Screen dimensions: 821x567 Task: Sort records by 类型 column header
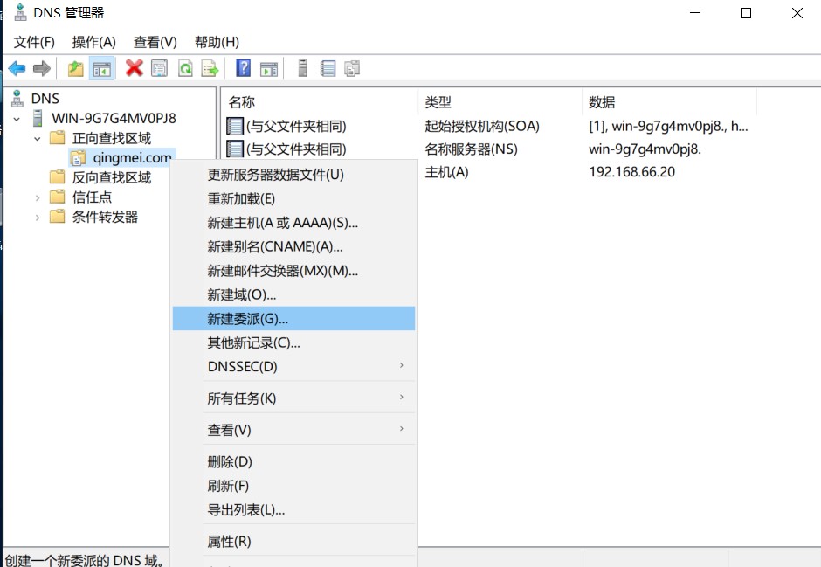(x=500, y=102)
